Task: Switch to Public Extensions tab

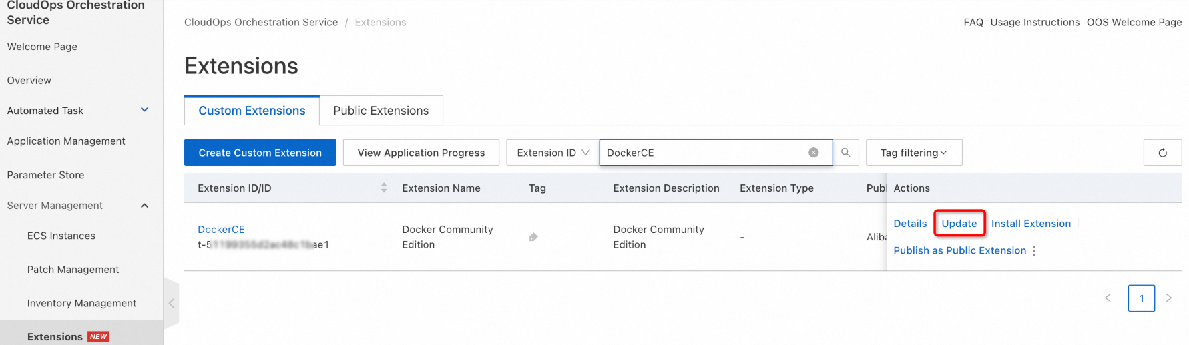Action: (381, 111)
